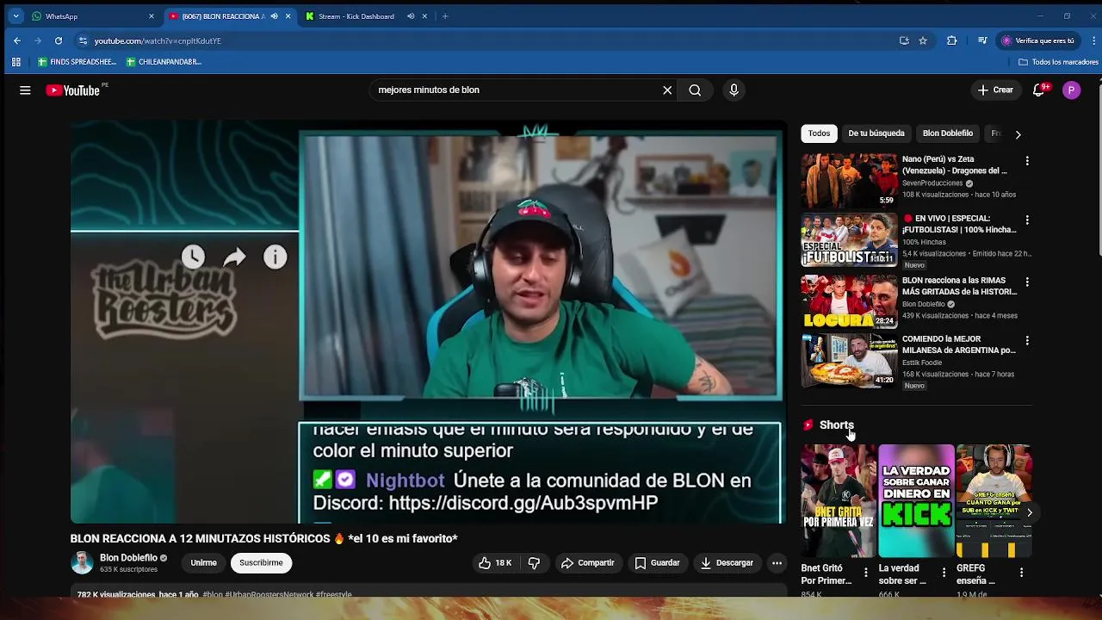Open the GREFG enseña short

click(994, 501)
